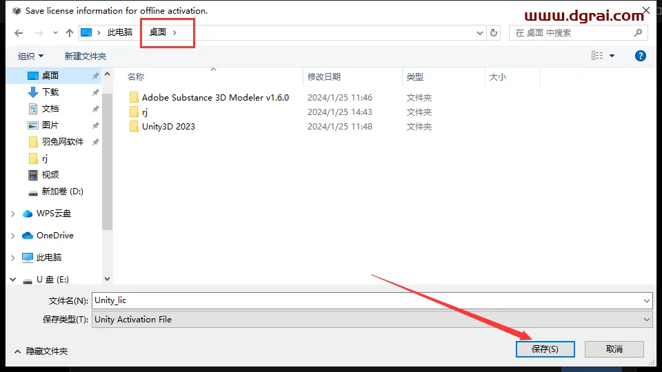Click 新建文件夹 button
Viewport: 662px width, 372px height.
pyautogui.click(x=86, y=56)
